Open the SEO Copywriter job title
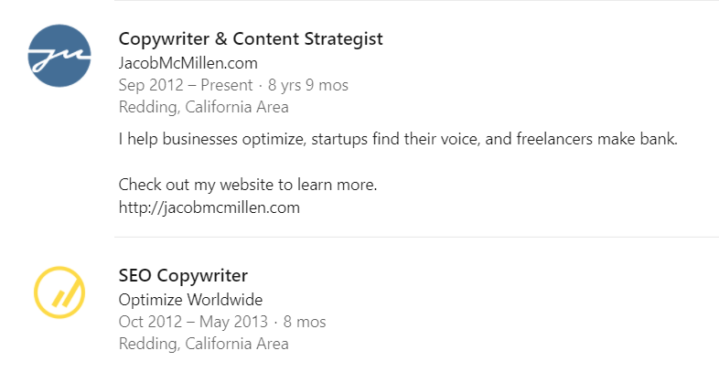Viewport: 719px width, 372px height. click(x=183, y=275)
